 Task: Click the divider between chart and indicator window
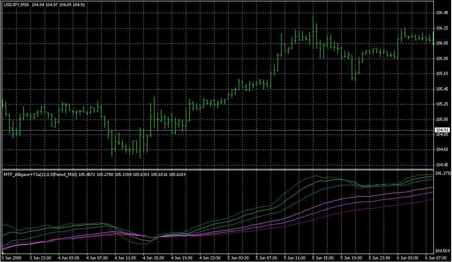pos(216,169)
